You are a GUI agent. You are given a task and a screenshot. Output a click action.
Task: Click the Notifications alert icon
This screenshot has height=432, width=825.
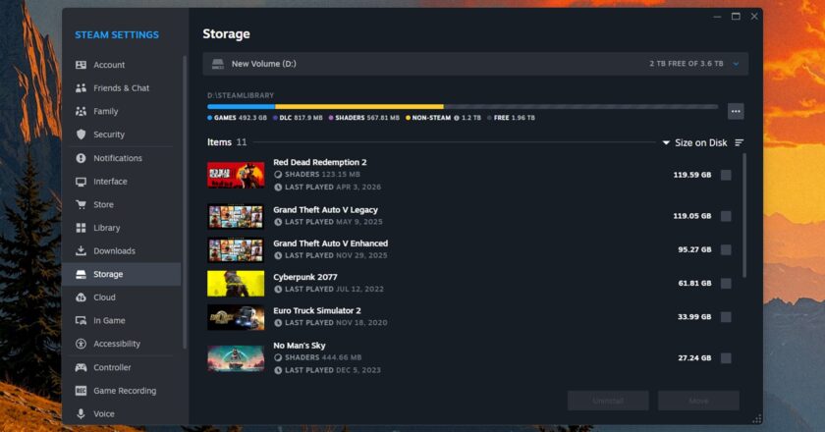pos(81,158)
